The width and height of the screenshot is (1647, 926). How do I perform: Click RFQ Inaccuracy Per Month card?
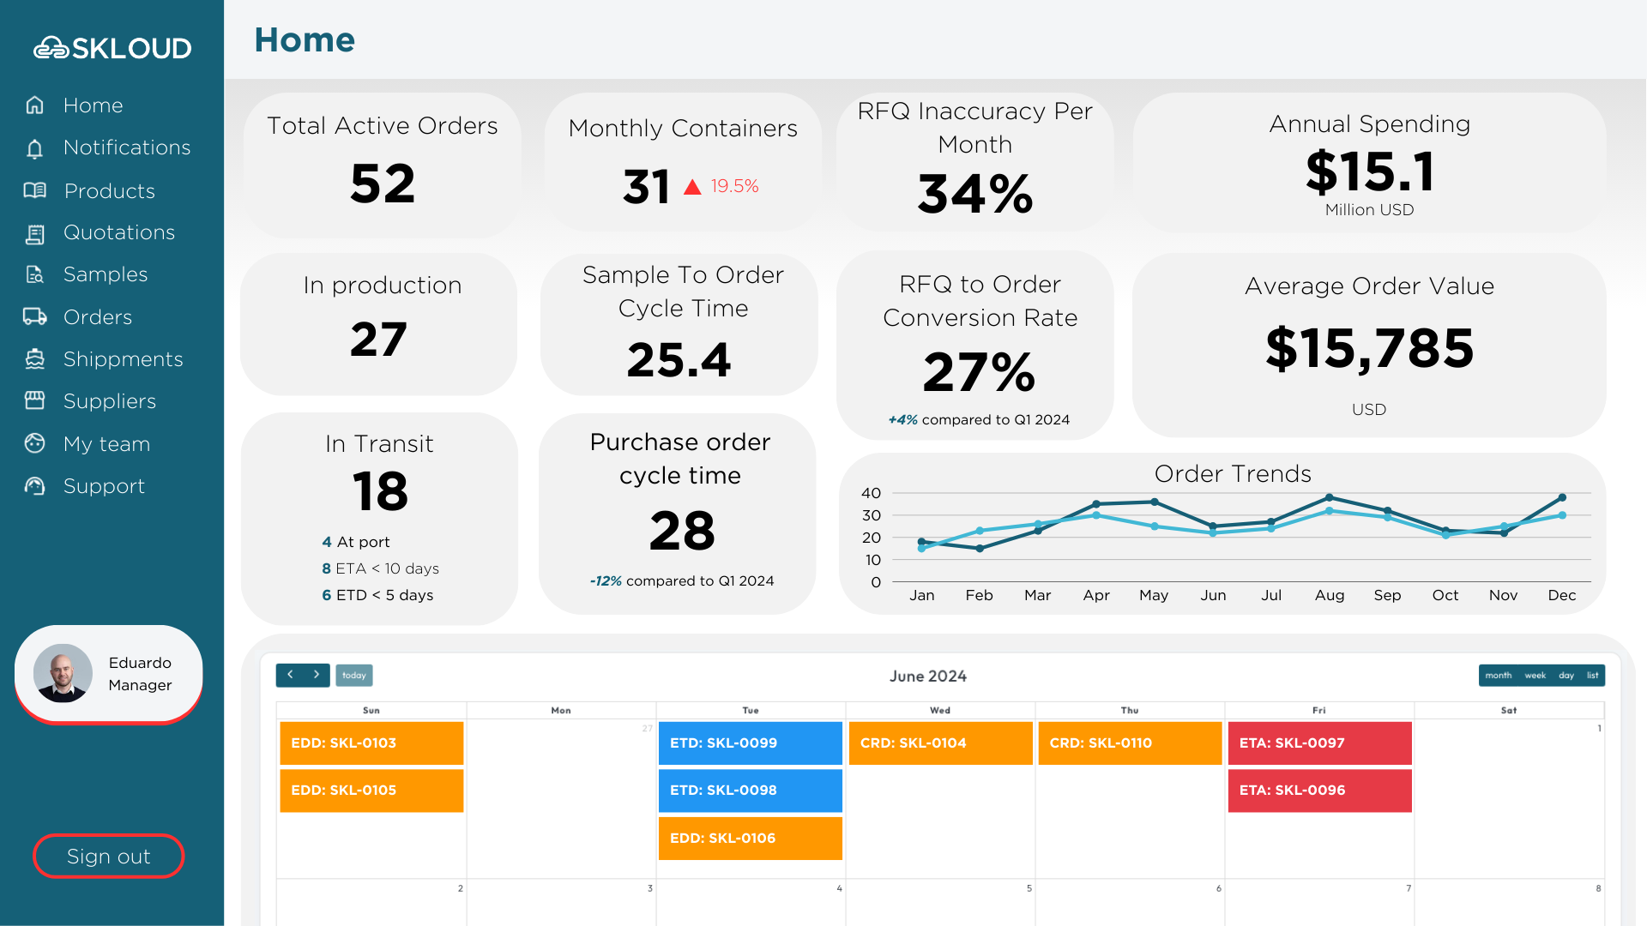975,162
